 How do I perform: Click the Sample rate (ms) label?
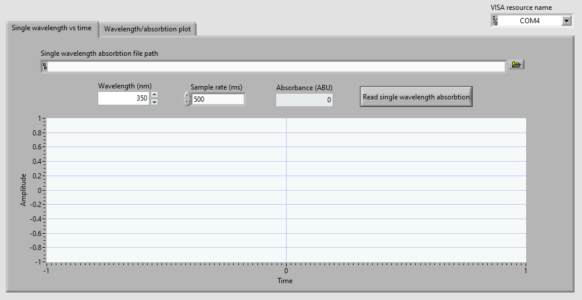[x=216, y=87]
